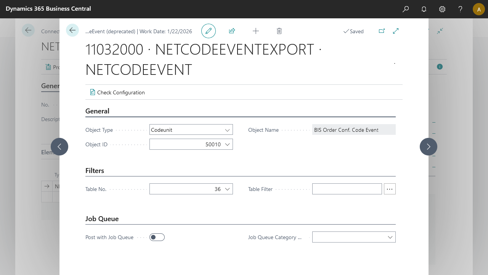Run Check Configuration action
Viewport: 488px width, 275px height.
[117, 92]
